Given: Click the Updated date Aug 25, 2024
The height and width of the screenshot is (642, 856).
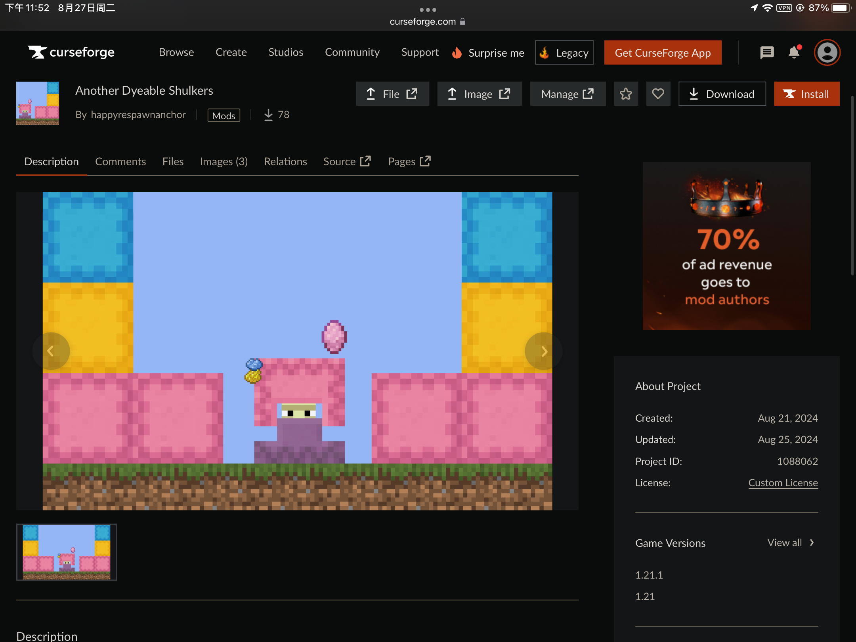Looking at the screenshot, I should [x=788, y=439].
